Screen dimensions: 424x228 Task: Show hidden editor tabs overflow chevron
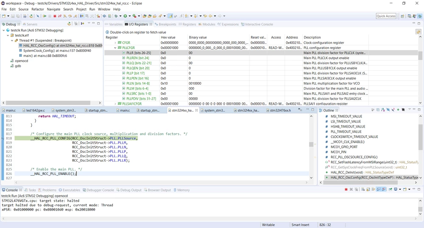(x=300, y=110)
